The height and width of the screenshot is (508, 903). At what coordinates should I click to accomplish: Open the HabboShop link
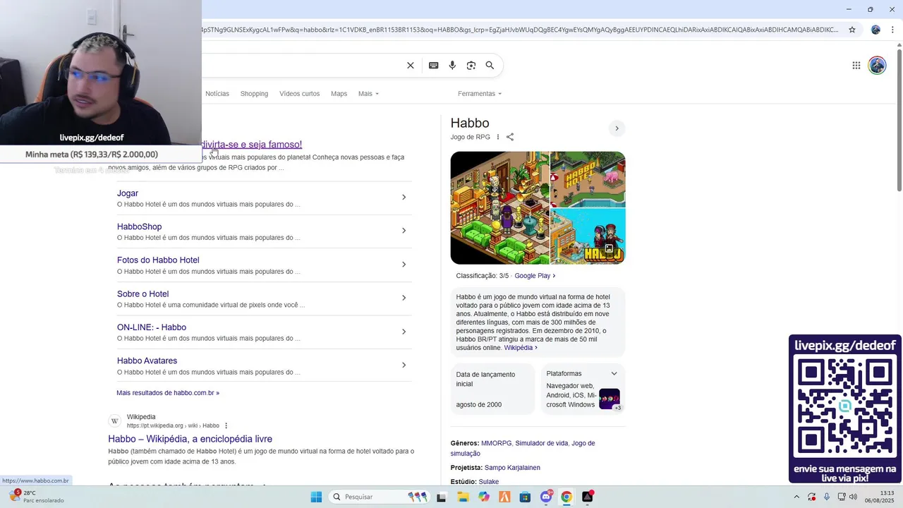coord(140,226)
